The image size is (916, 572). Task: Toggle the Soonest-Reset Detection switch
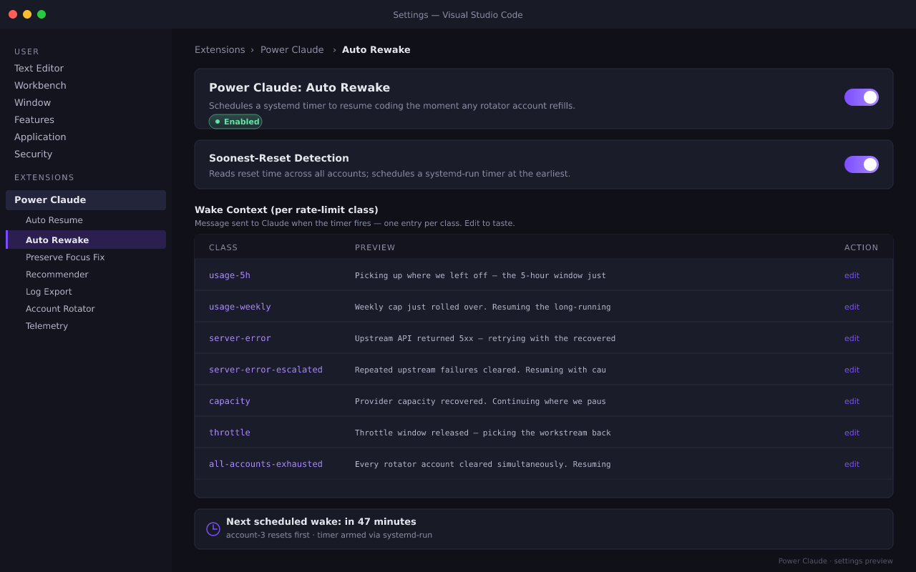pyautogui.click(x=862, y=164)
